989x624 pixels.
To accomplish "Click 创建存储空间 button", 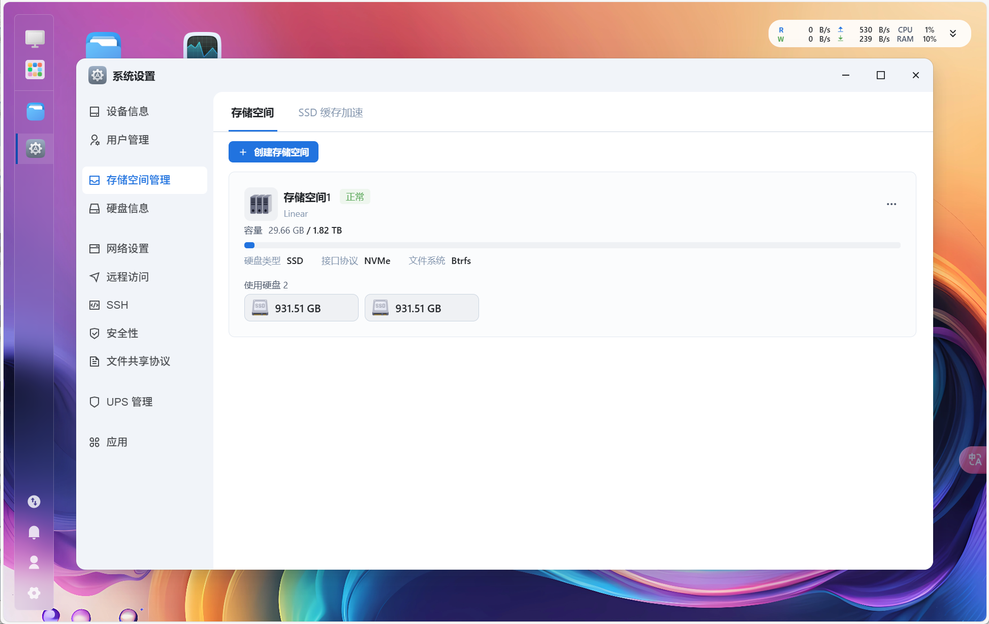I will pos(273,152).
